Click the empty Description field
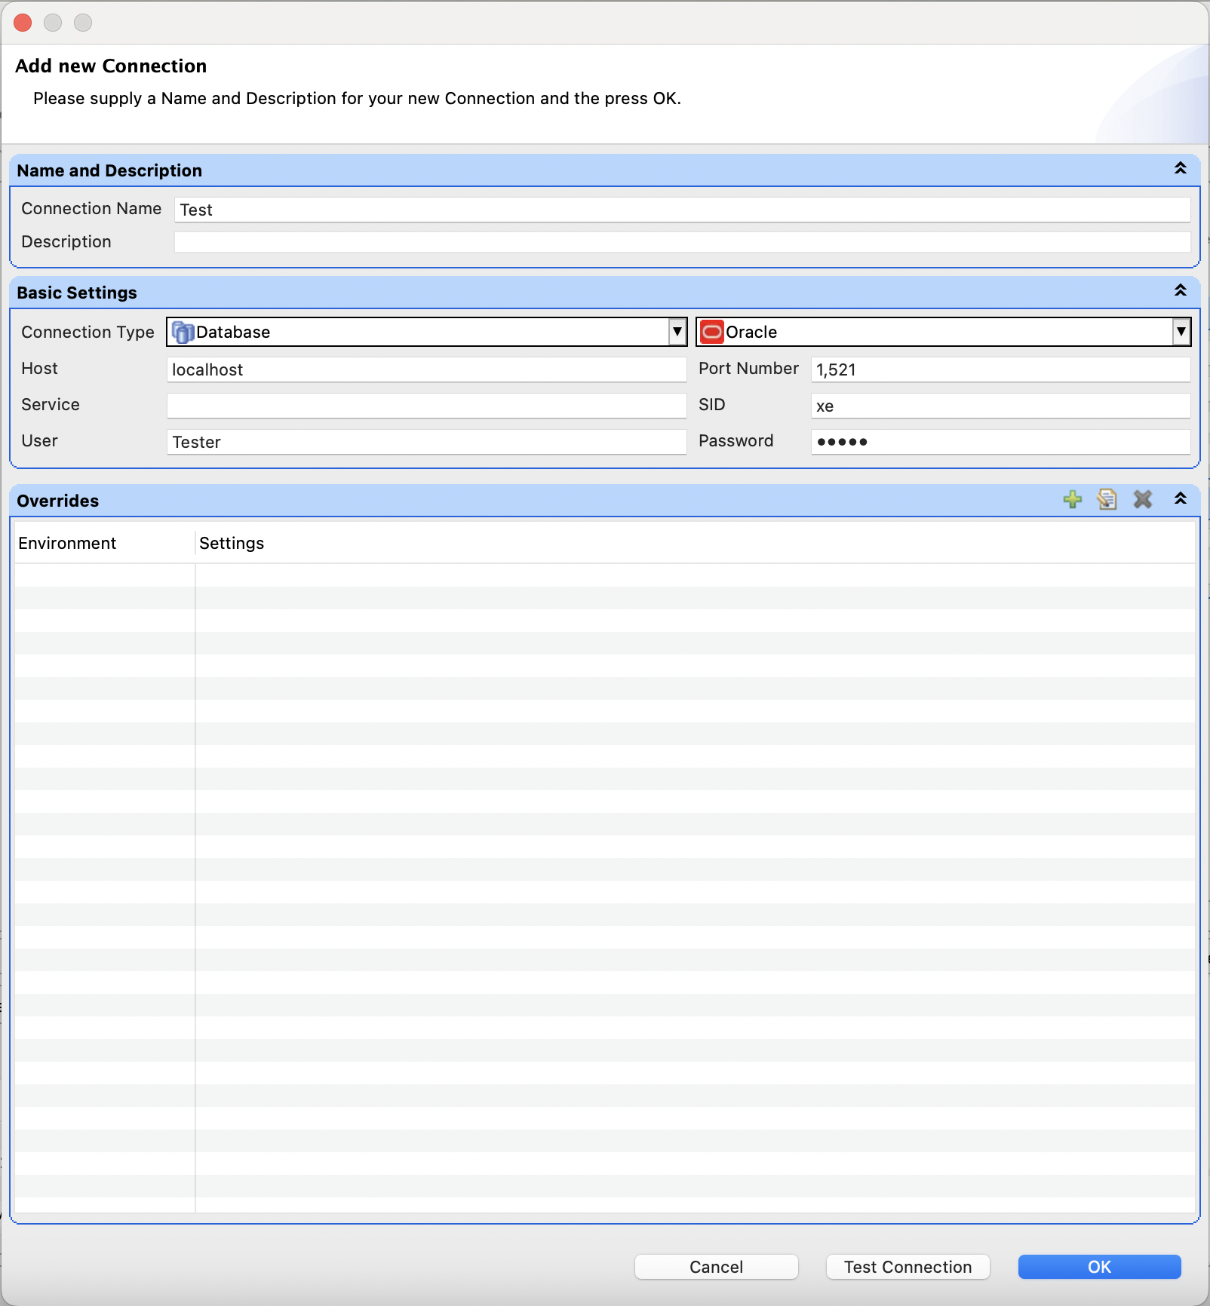This screenshot has width=1210, height=1306. 528,242
